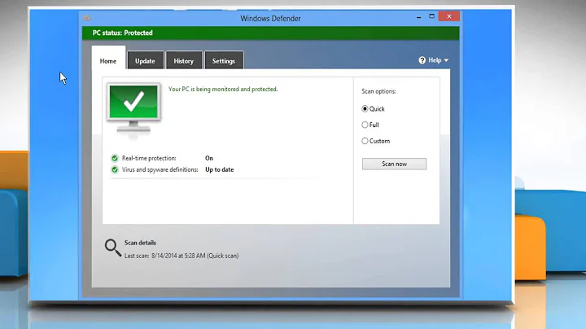
Task: Click the Help question mark icon
Action: [422, 60]
